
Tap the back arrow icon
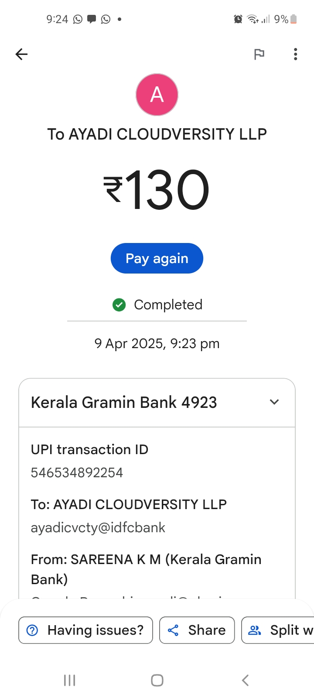click(x=21, y=54)
